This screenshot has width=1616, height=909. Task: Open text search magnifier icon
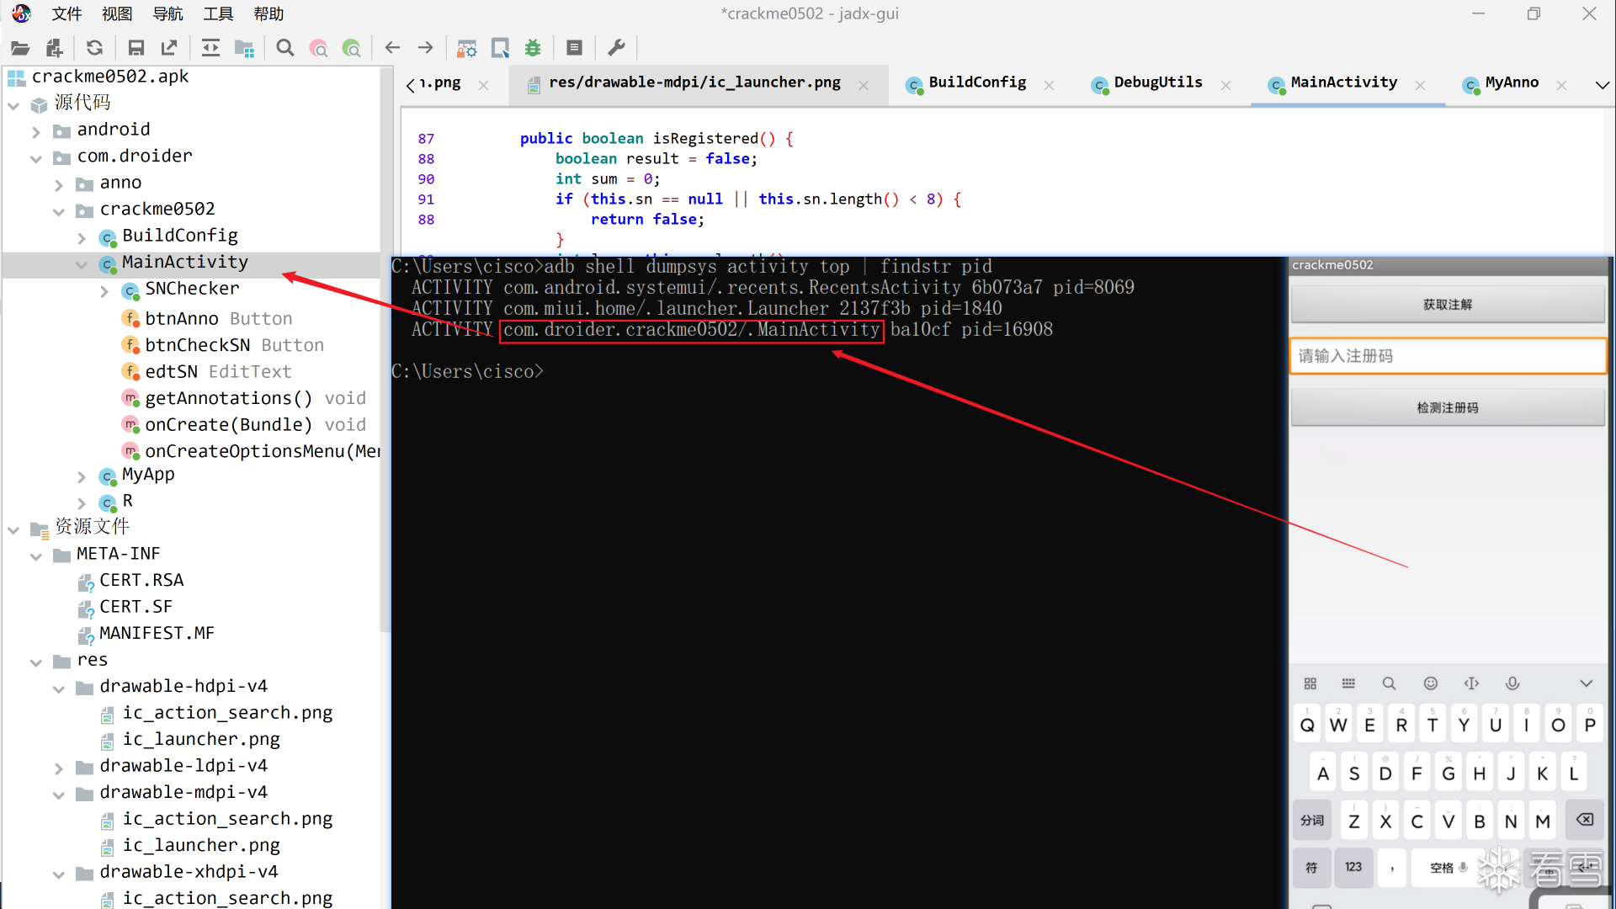285,48
